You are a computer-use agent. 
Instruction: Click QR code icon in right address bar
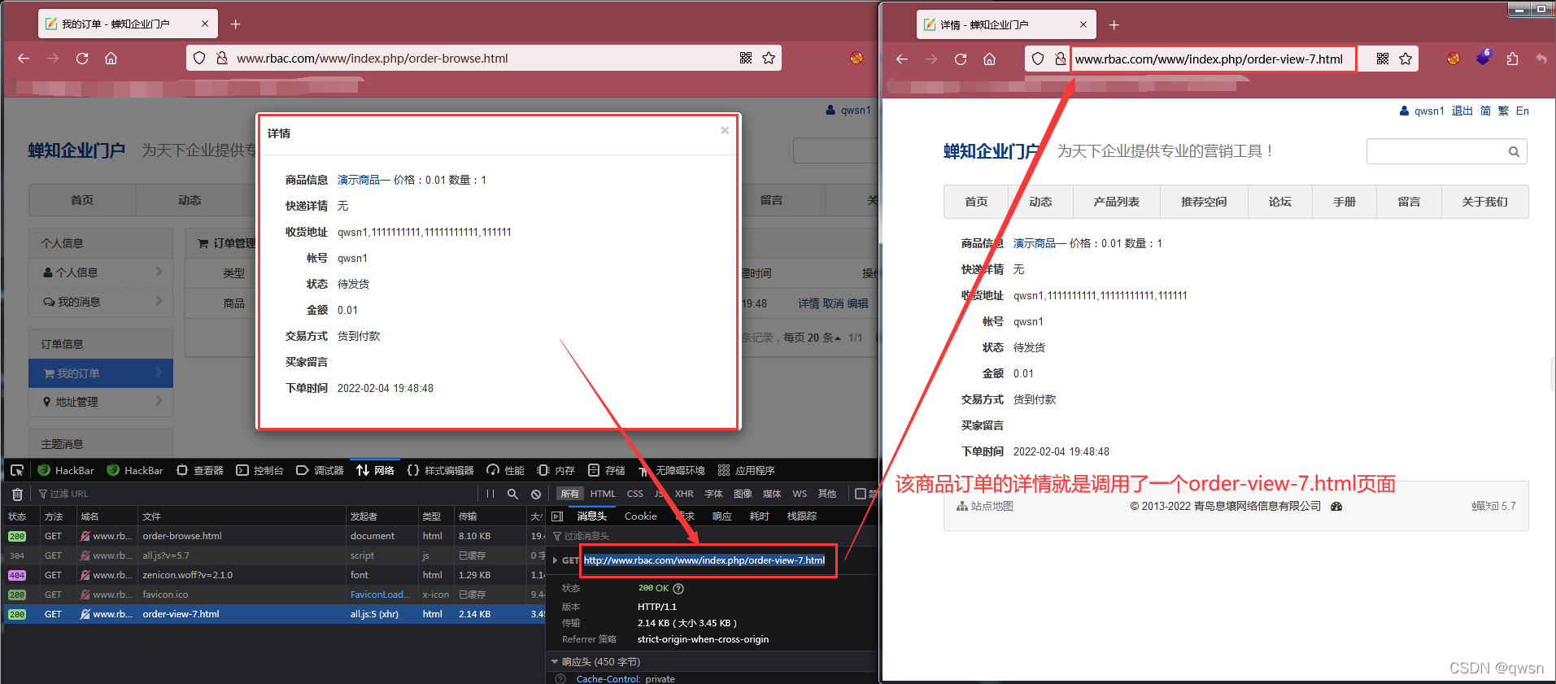[1383, 59]
